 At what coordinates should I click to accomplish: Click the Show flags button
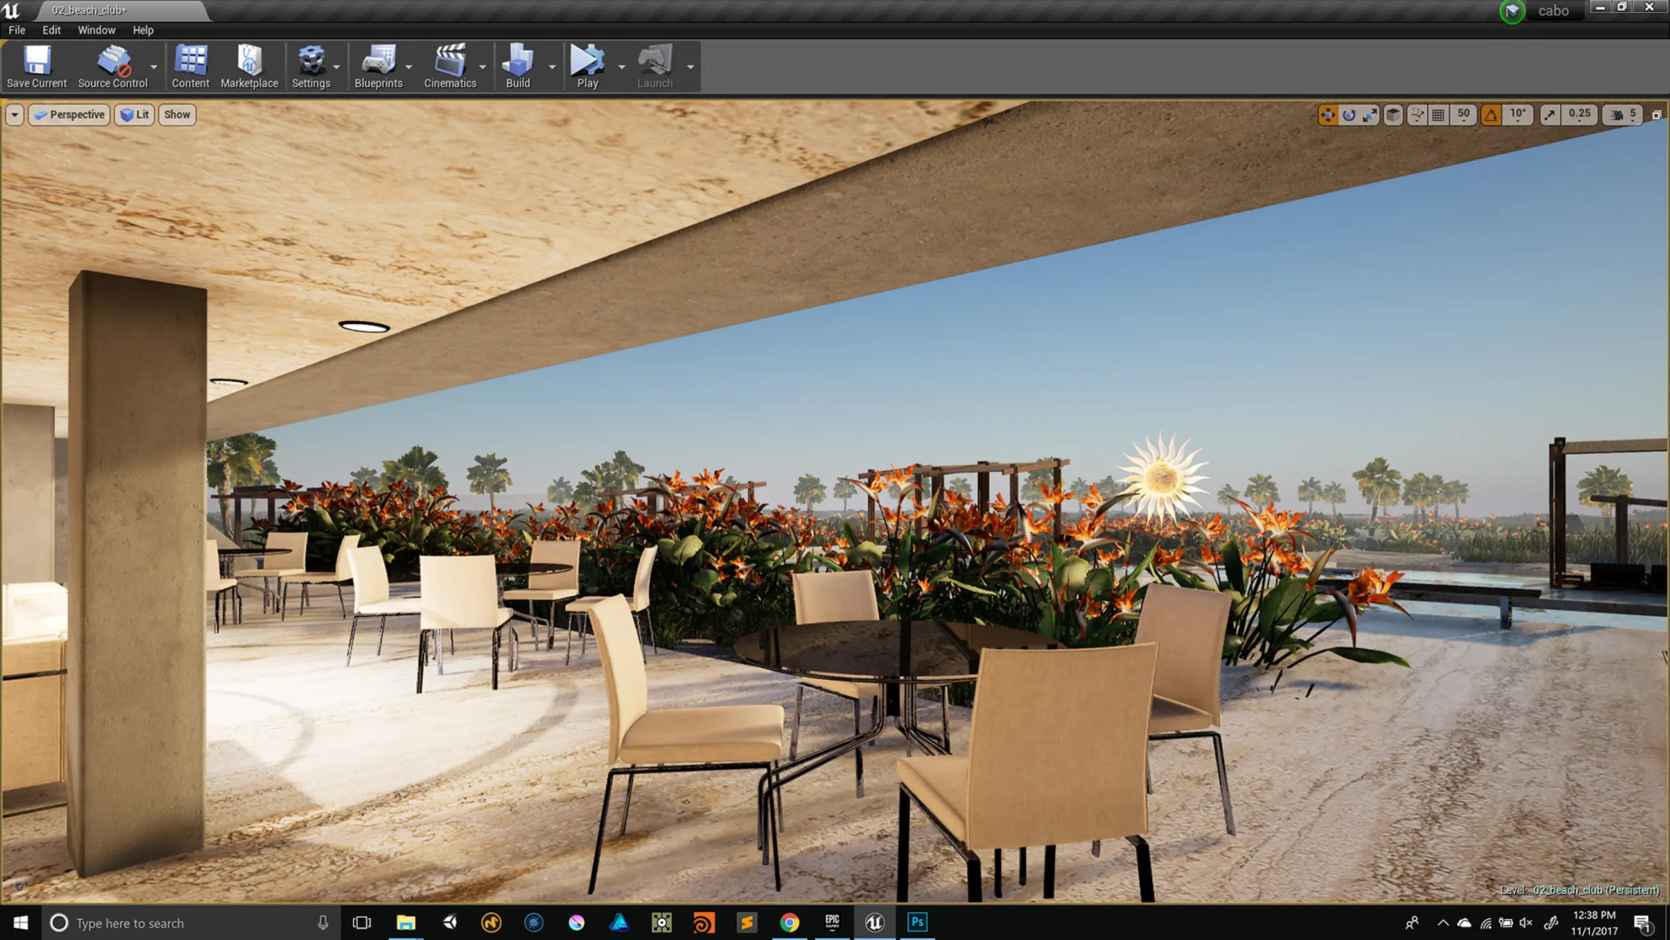pyautogui.click(x=177, y=115)
